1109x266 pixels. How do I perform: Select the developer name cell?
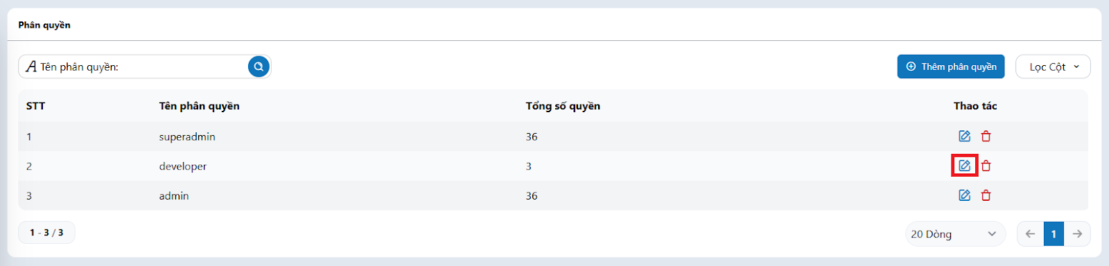(x=183, y=166)
